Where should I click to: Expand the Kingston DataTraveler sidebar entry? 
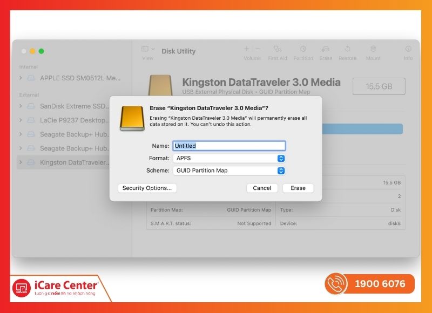tap(22, 162)
